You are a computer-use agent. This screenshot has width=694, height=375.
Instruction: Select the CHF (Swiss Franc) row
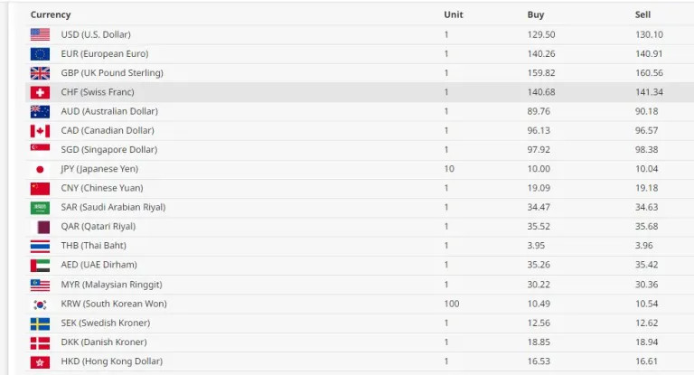coord(360,92)
